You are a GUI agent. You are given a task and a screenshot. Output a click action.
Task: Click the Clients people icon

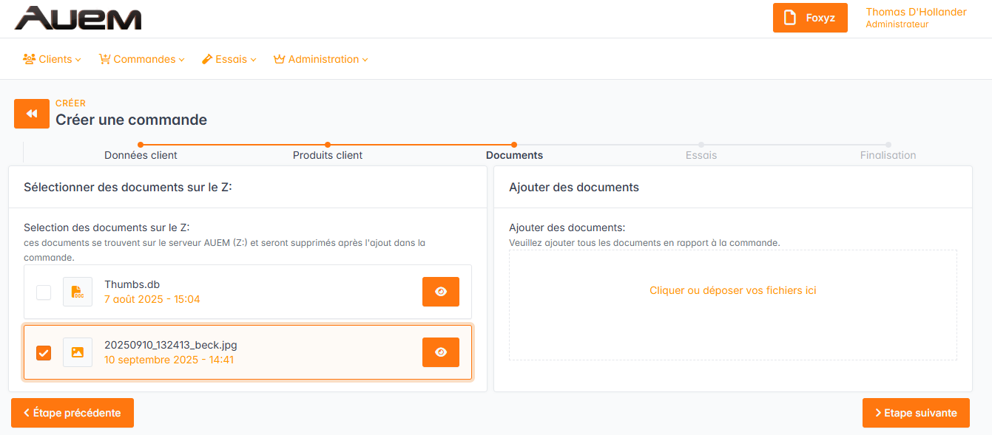click(30, 59)
